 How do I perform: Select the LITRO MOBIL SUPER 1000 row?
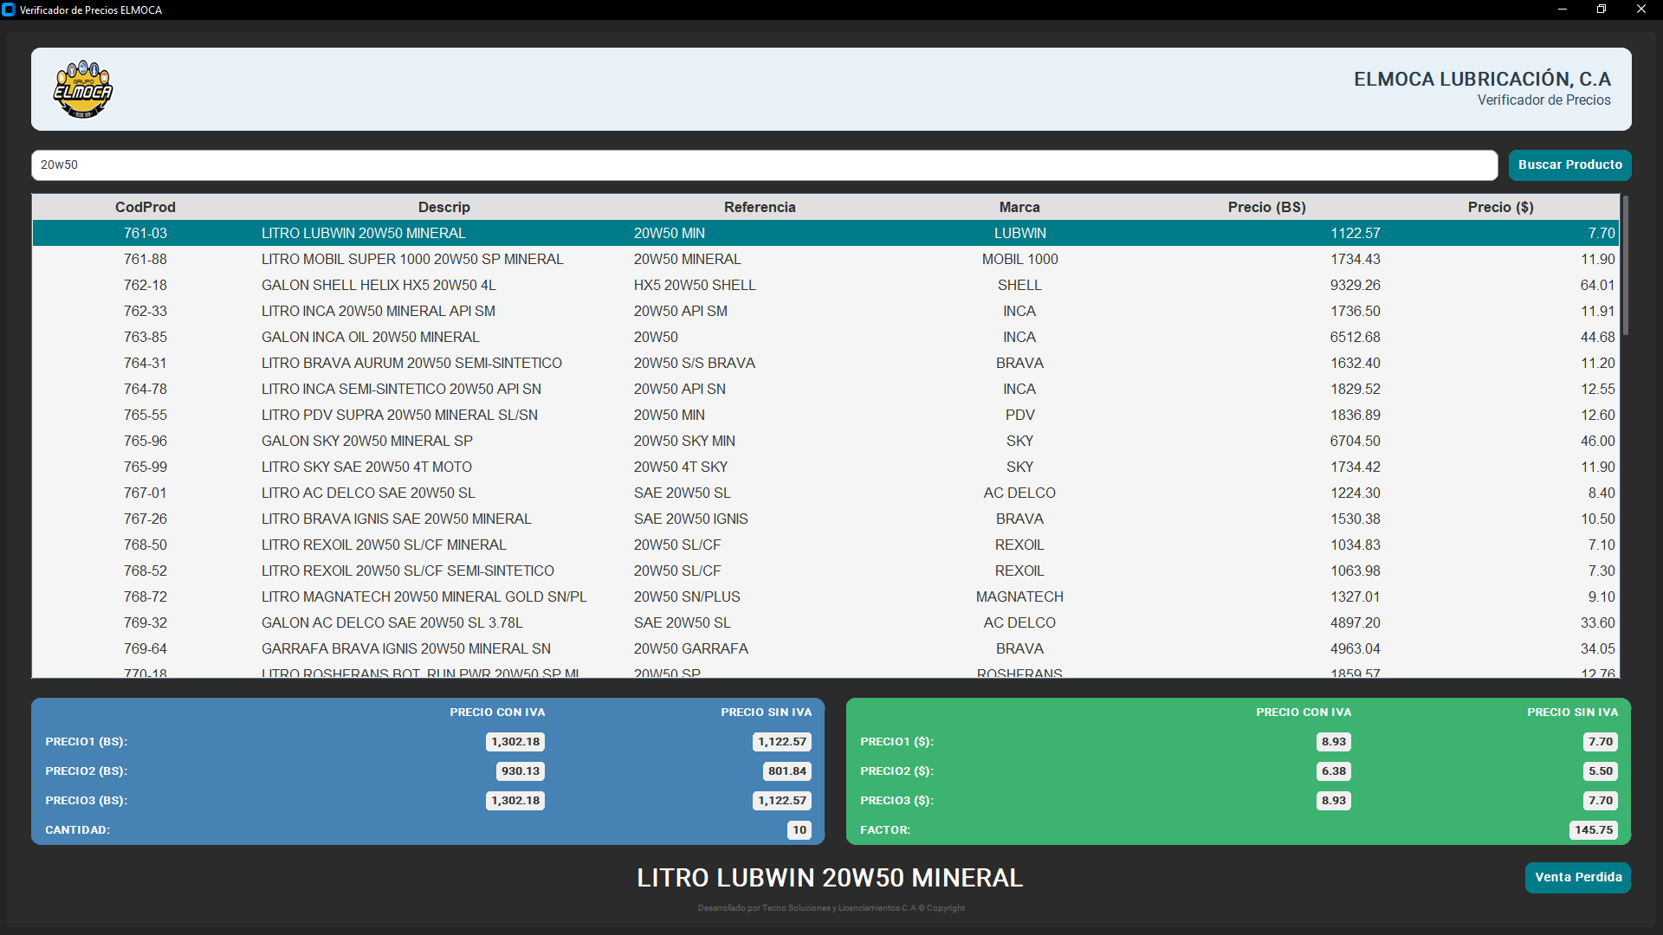[x=412, y=259]
